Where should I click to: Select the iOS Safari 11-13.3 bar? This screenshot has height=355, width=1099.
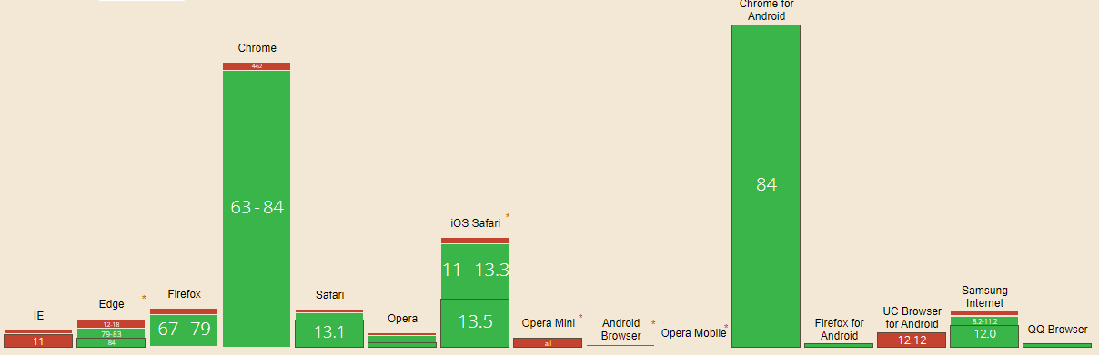pos(475,271)
